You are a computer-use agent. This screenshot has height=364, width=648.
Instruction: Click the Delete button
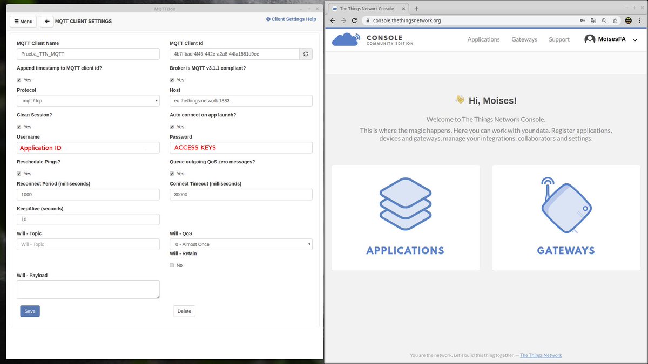pyautogui.click(x=184, y=311)
